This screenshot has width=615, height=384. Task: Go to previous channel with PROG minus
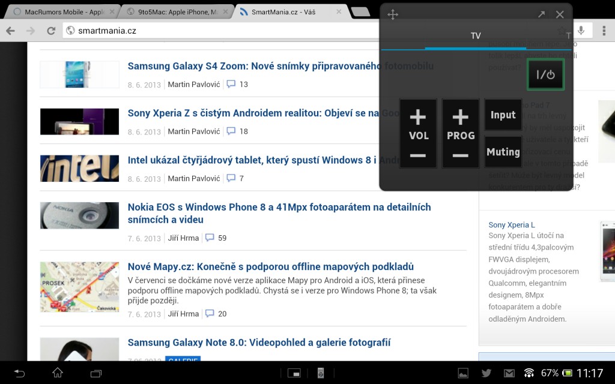coord(461,155)
